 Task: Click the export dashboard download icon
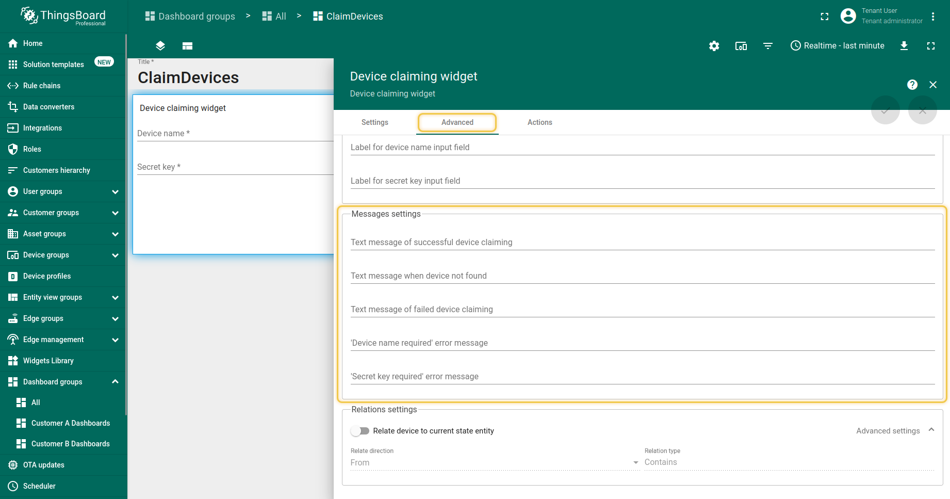point(904,46)
